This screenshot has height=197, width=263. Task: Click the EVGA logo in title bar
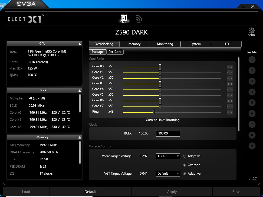[x=26, y=4]
